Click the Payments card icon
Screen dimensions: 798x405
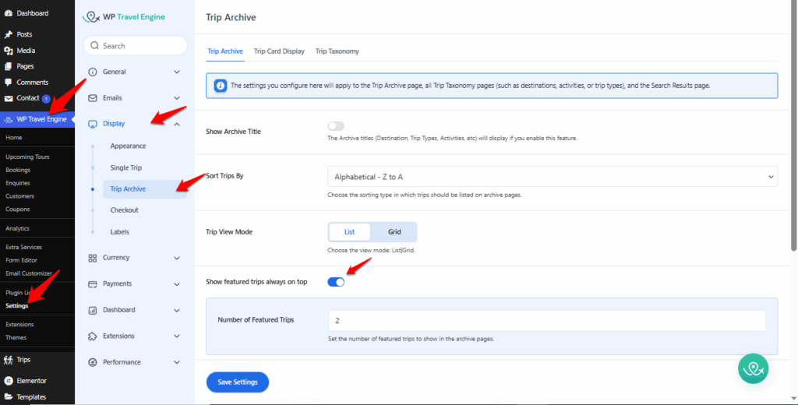pos(94,283)
